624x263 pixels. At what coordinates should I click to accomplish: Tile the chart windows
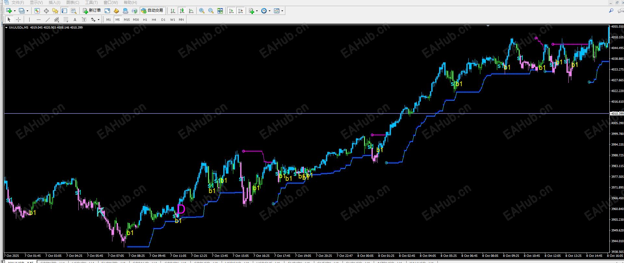(220, 11)
